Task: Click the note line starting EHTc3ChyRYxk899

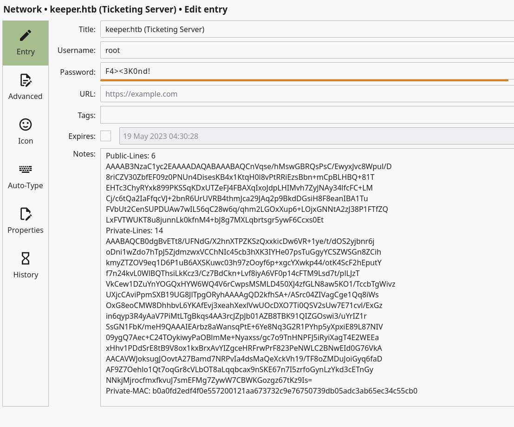Action: [239, 188]
